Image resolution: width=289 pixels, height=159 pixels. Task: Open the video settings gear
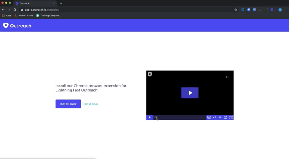[220, 117]
